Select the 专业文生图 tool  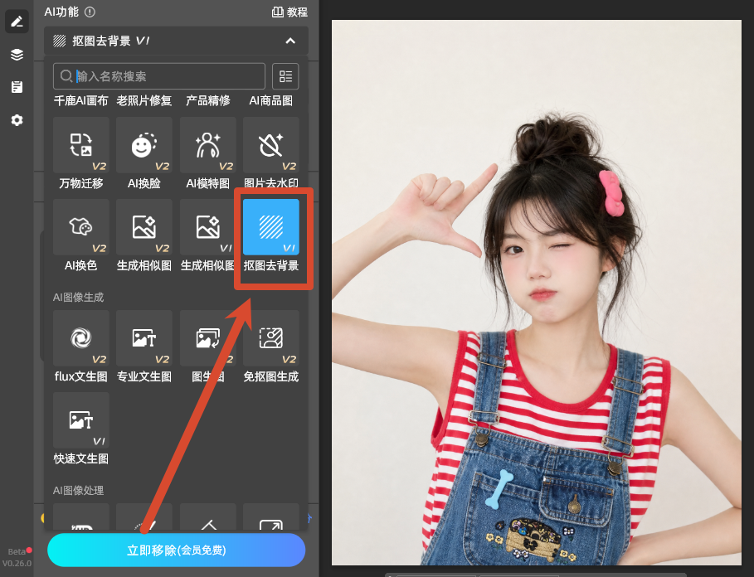coord(144,338)
